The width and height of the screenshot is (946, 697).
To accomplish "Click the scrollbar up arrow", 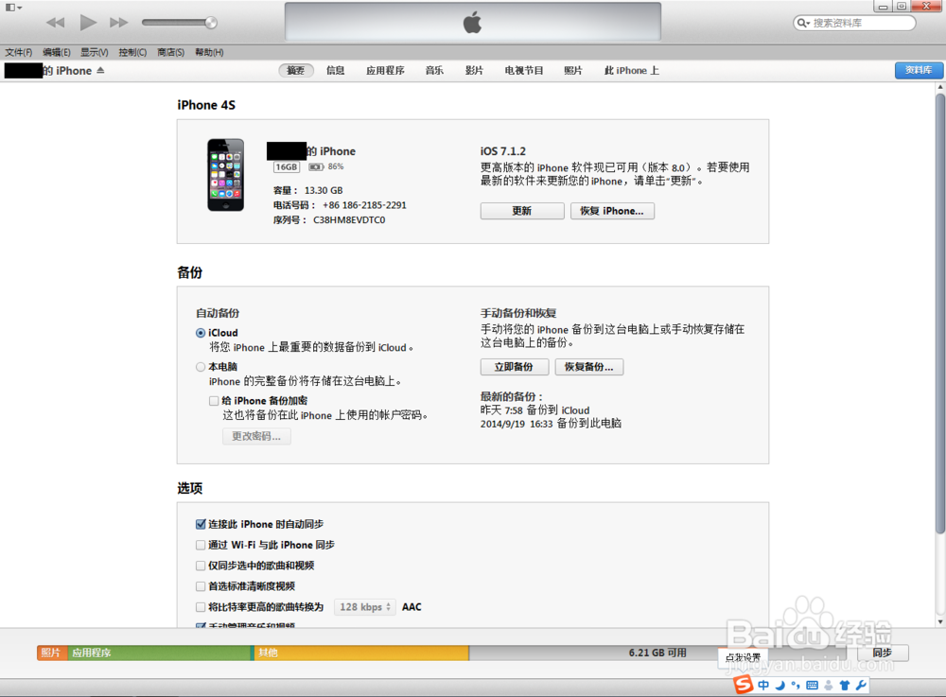I will point(940,88).
